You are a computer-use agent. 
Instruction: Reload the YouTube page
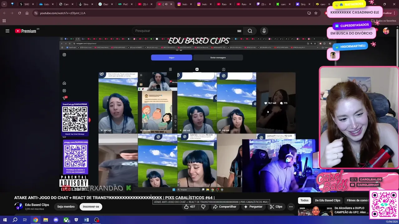click(x=19, y=13)
